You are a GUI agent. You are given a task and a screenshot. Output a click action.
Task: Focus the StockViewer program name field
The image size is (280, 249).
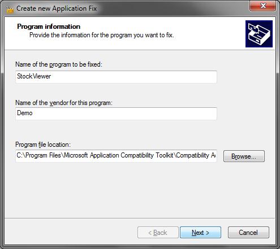tap(116, 77)
